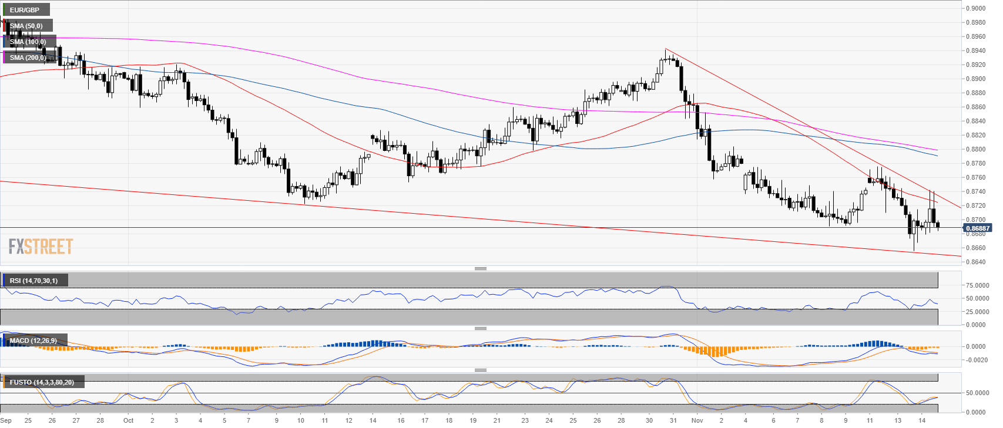Open the FUSTO (14,3,3,80,20) indicator label
The height and width of the screenshot is (428, 1003).
tap(43, 382)
